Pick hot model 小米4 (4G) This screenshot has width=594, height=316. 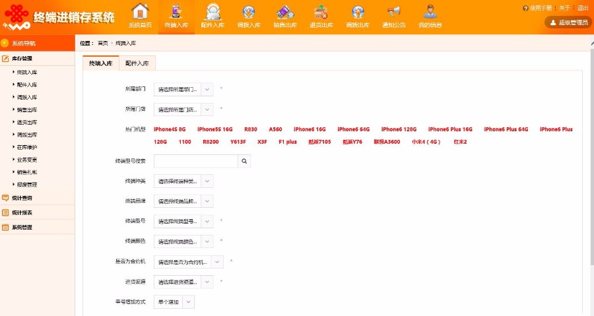click(426, 142)
